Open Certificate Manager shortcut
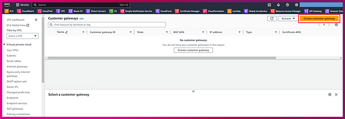 pyautogui.click(x=187, y=11)
